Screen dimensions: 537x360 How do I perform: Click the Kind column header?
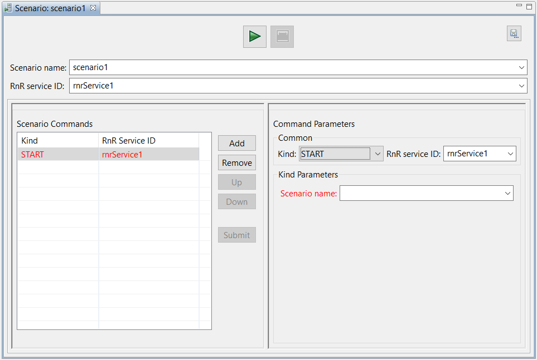tap(58, 141)
